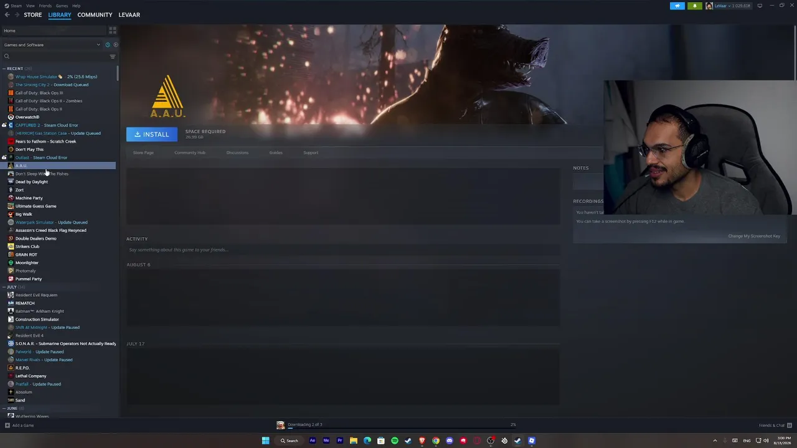Image resolution: width=797 pixels, height=448 pixels.
Task: Go to the COMMUNITY tab
Action: (95, 15)
